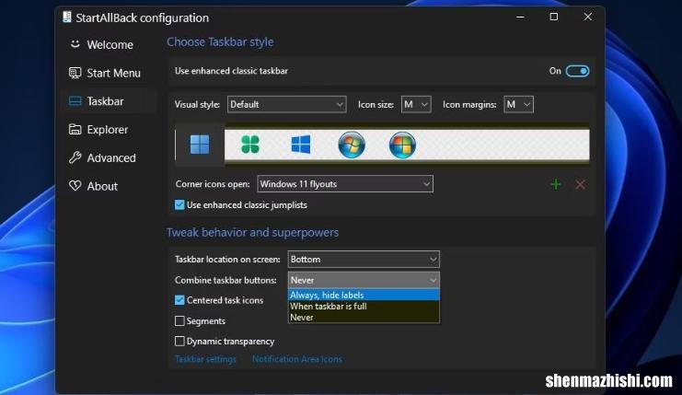Close the StartAllBack configuration window
The height and width of the screenshot is (395, 682).
click(x=587, y=17)
